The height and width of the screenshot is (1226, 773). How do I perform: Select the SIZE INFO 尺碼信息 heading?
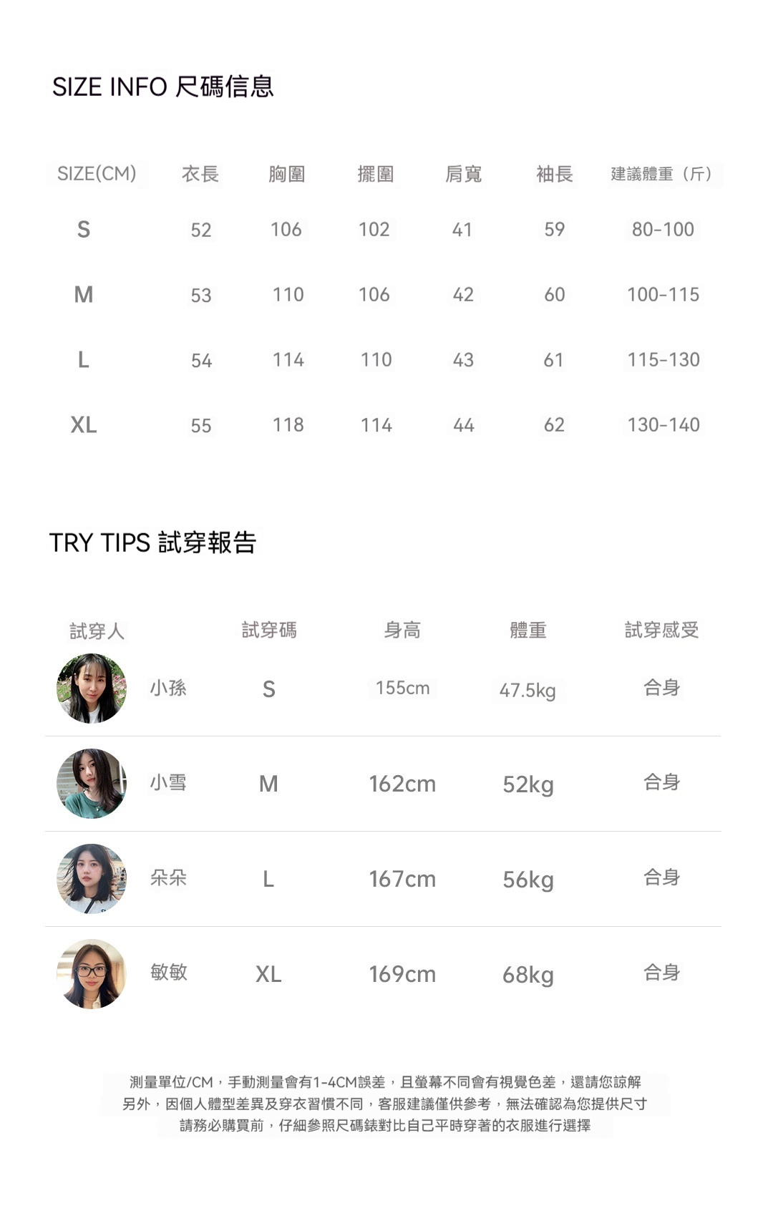click(163, 87)
